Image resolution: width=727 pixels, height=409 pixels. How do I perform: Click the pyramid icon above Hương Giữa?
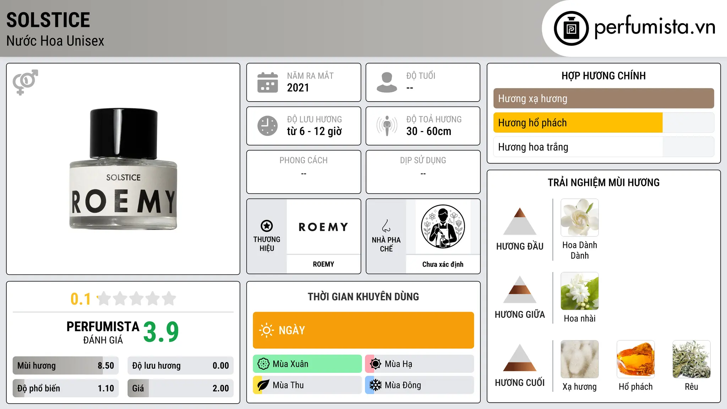point(520,289)
